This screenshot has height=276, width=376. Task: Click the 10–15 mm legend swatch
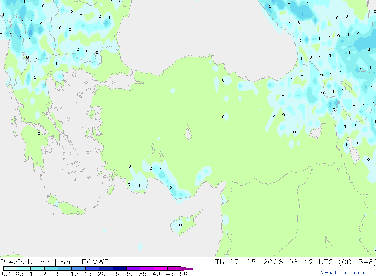tap(79, 268)
